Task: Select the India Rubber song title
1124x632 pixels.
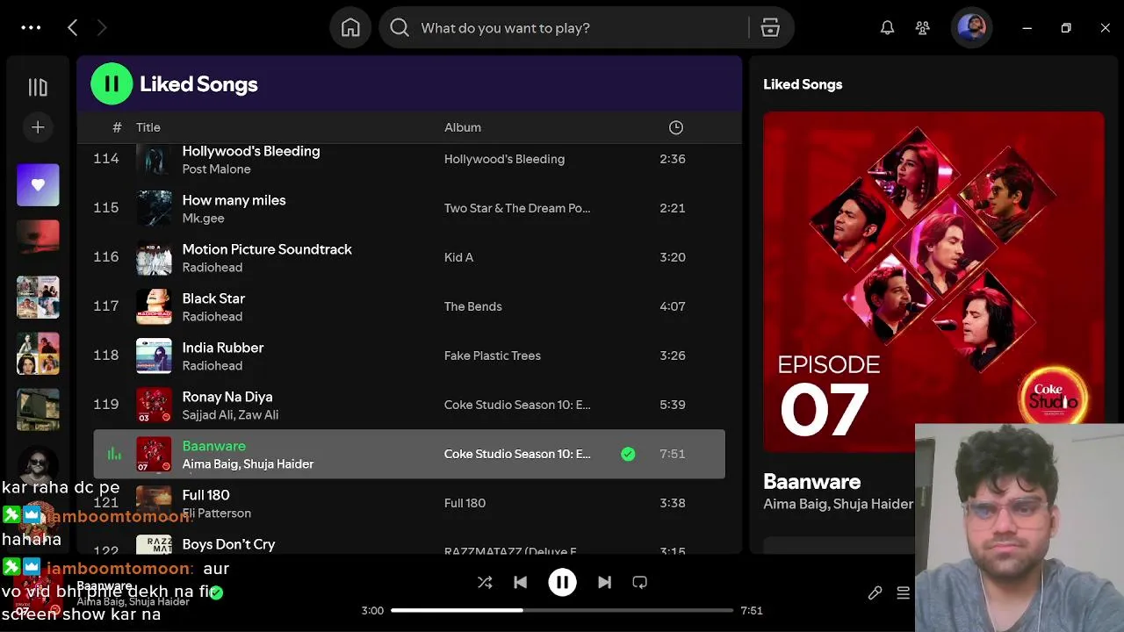Action: [223, 348]
